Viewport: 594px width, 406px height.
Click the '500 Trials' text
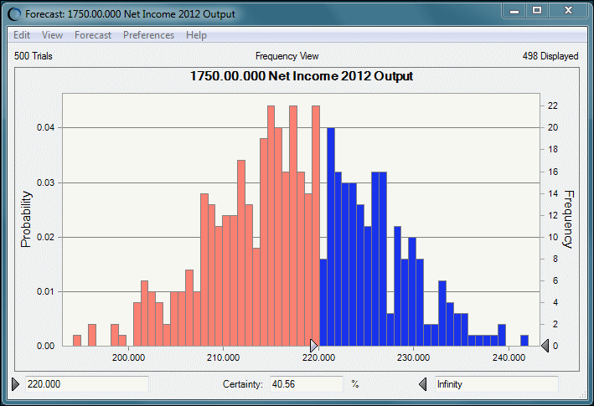[34, 56]
